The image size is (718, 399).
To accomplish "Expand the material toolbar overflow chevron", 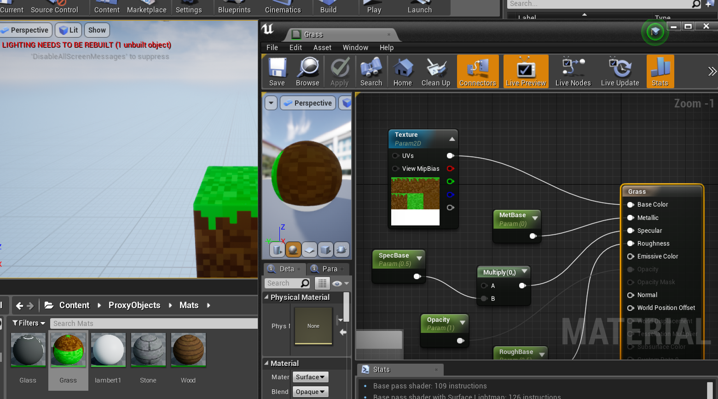I will click(712, 71).
